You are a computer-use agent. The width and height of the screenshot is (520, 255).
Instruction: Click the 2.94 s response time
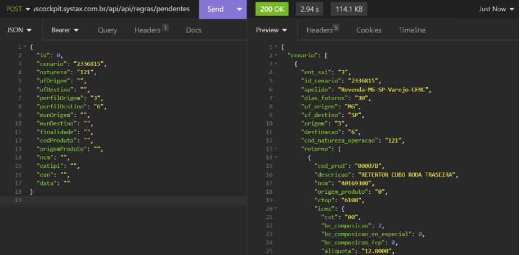[x=310, y=10]
